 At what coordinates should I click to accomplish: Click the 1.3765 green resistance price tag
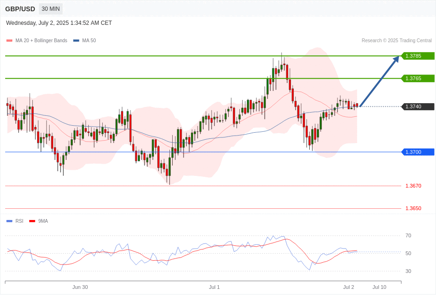point(418,78)
